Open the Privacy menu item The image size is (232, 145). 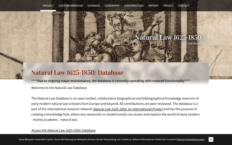(x=168, y=6)
